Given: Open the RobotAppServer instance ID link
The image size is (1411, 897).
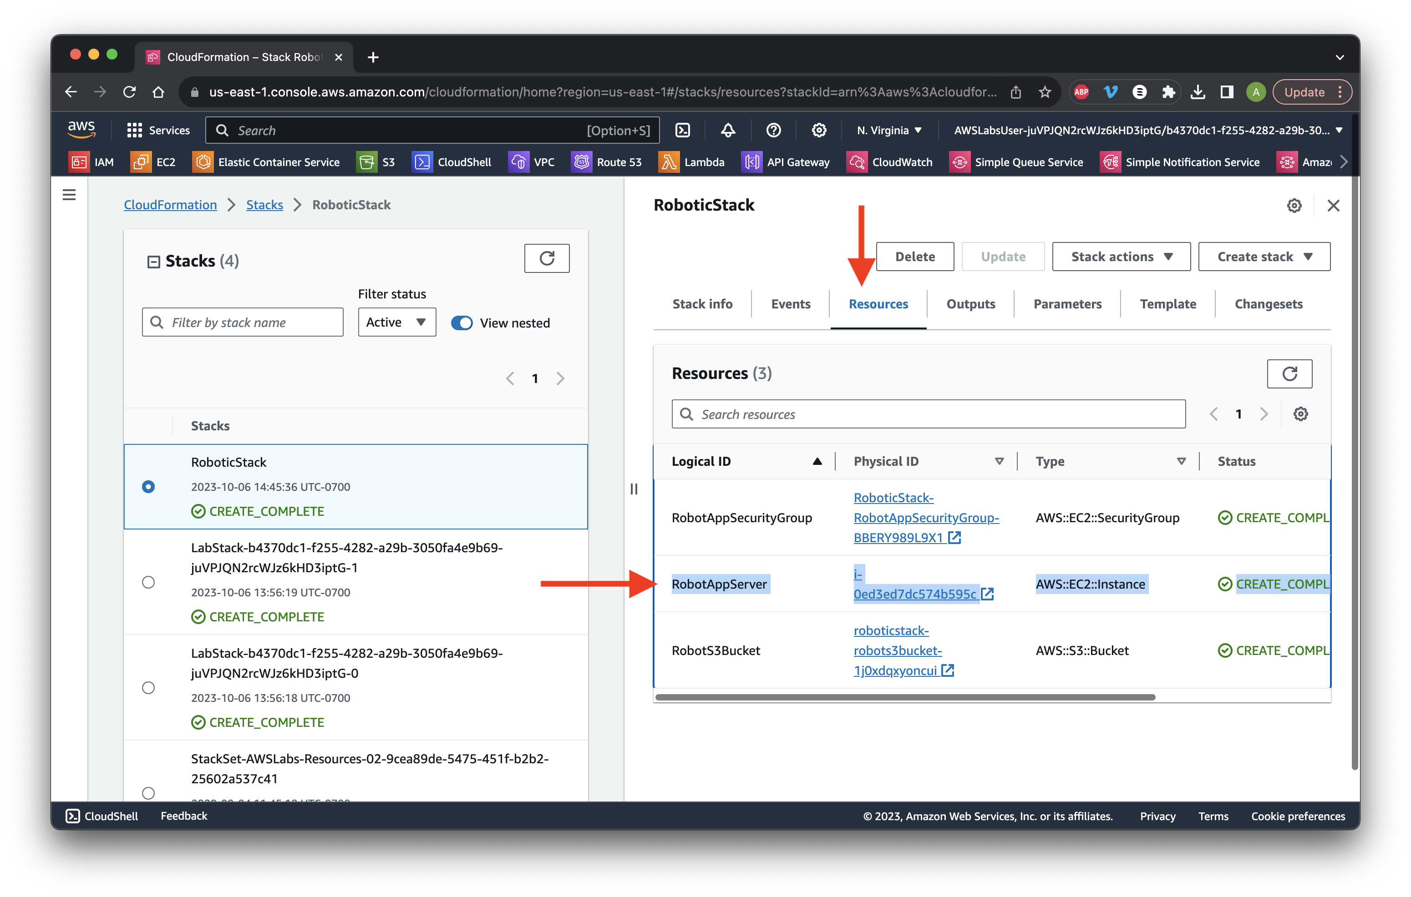Looking at the screenshot, I should [923, 584].
